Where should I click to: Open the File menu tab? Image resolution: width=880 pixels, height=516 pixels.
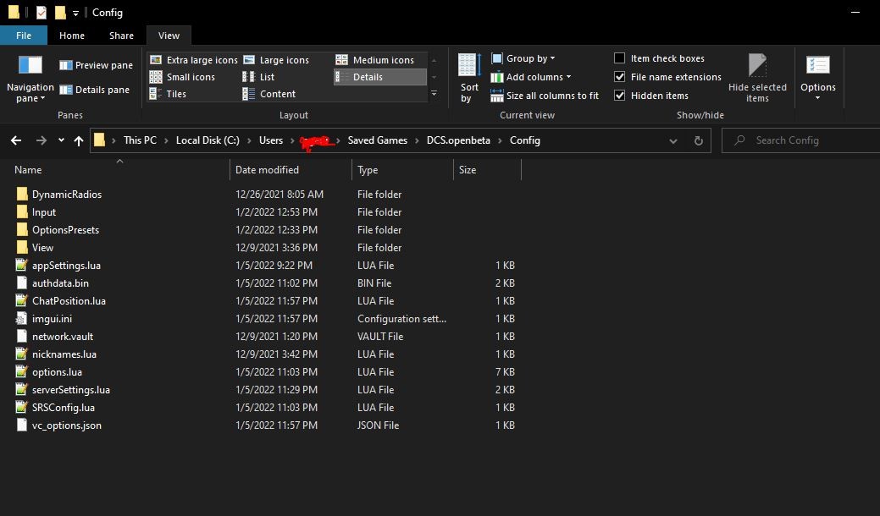24,36
